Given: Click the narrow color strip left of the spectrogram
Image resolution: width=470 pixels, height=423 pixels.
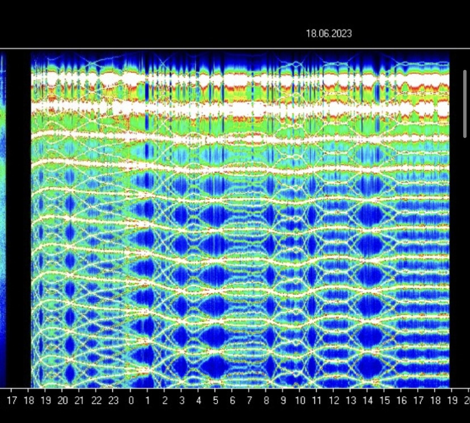Looking at the screenshot, I should [x=3, y=220].
